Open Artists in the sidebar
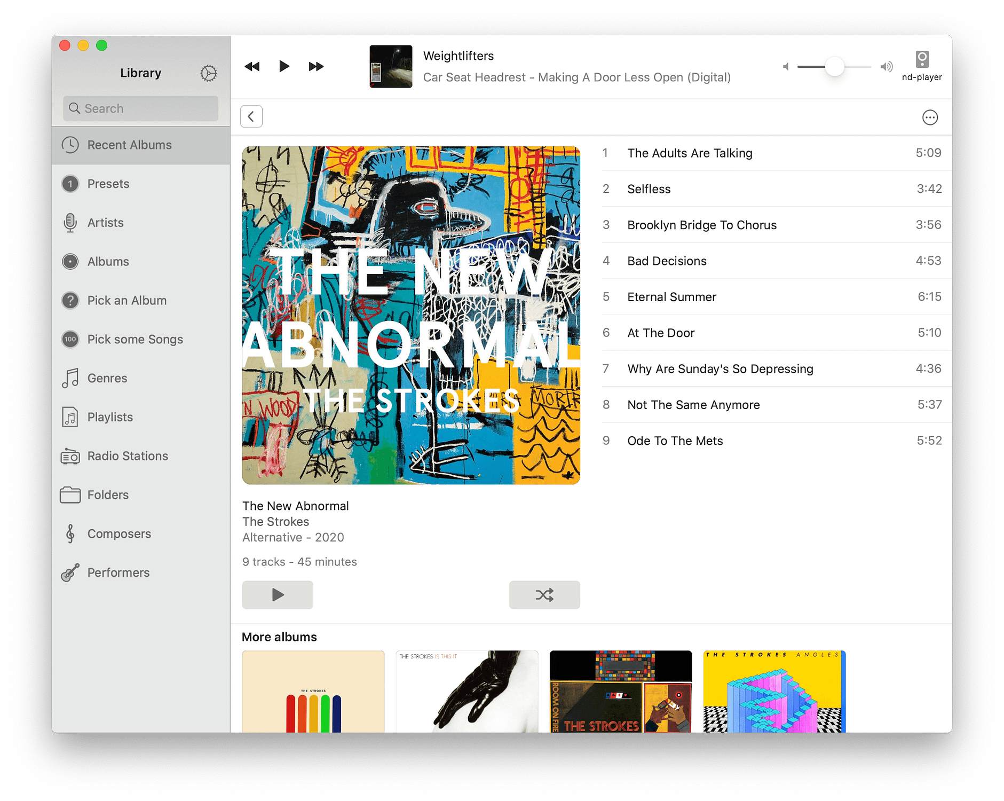The width and height of the screenshot is (1004, 801). pyautogui.click(x=141, y=223)
